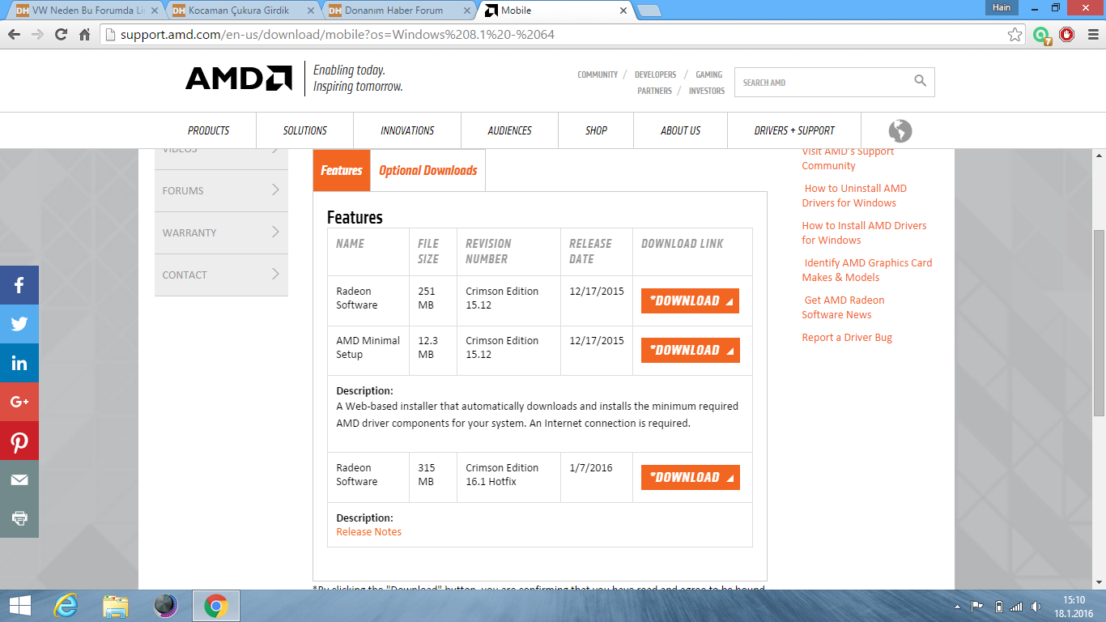
Task: Share on Google+ via sidebar icon
Action: pos(19,402)
